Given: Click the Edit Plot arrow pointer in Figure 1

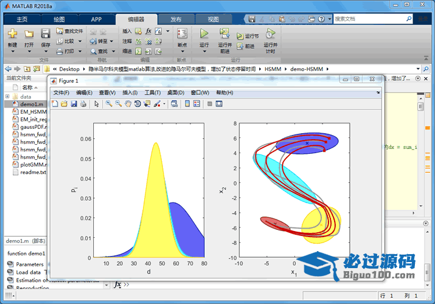Looking at the screenshot, I should [97, 103].
